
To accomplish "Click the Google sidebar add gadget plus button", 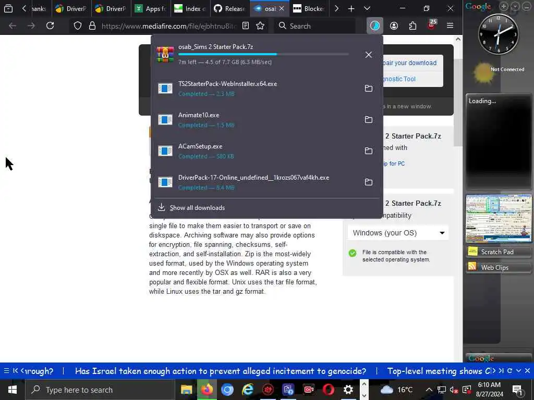I will [504, 6].
